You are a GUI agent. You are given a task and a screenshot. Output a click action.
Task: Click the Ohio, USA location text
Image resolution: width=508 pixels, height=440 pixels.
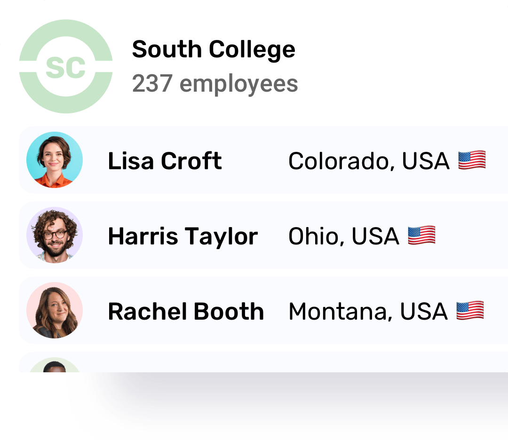pos(344,236)
